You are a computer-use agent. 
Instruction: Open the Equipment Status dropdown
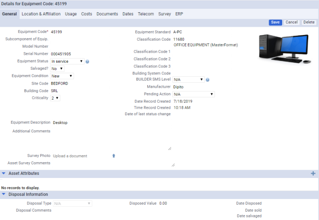click(67, 61)
